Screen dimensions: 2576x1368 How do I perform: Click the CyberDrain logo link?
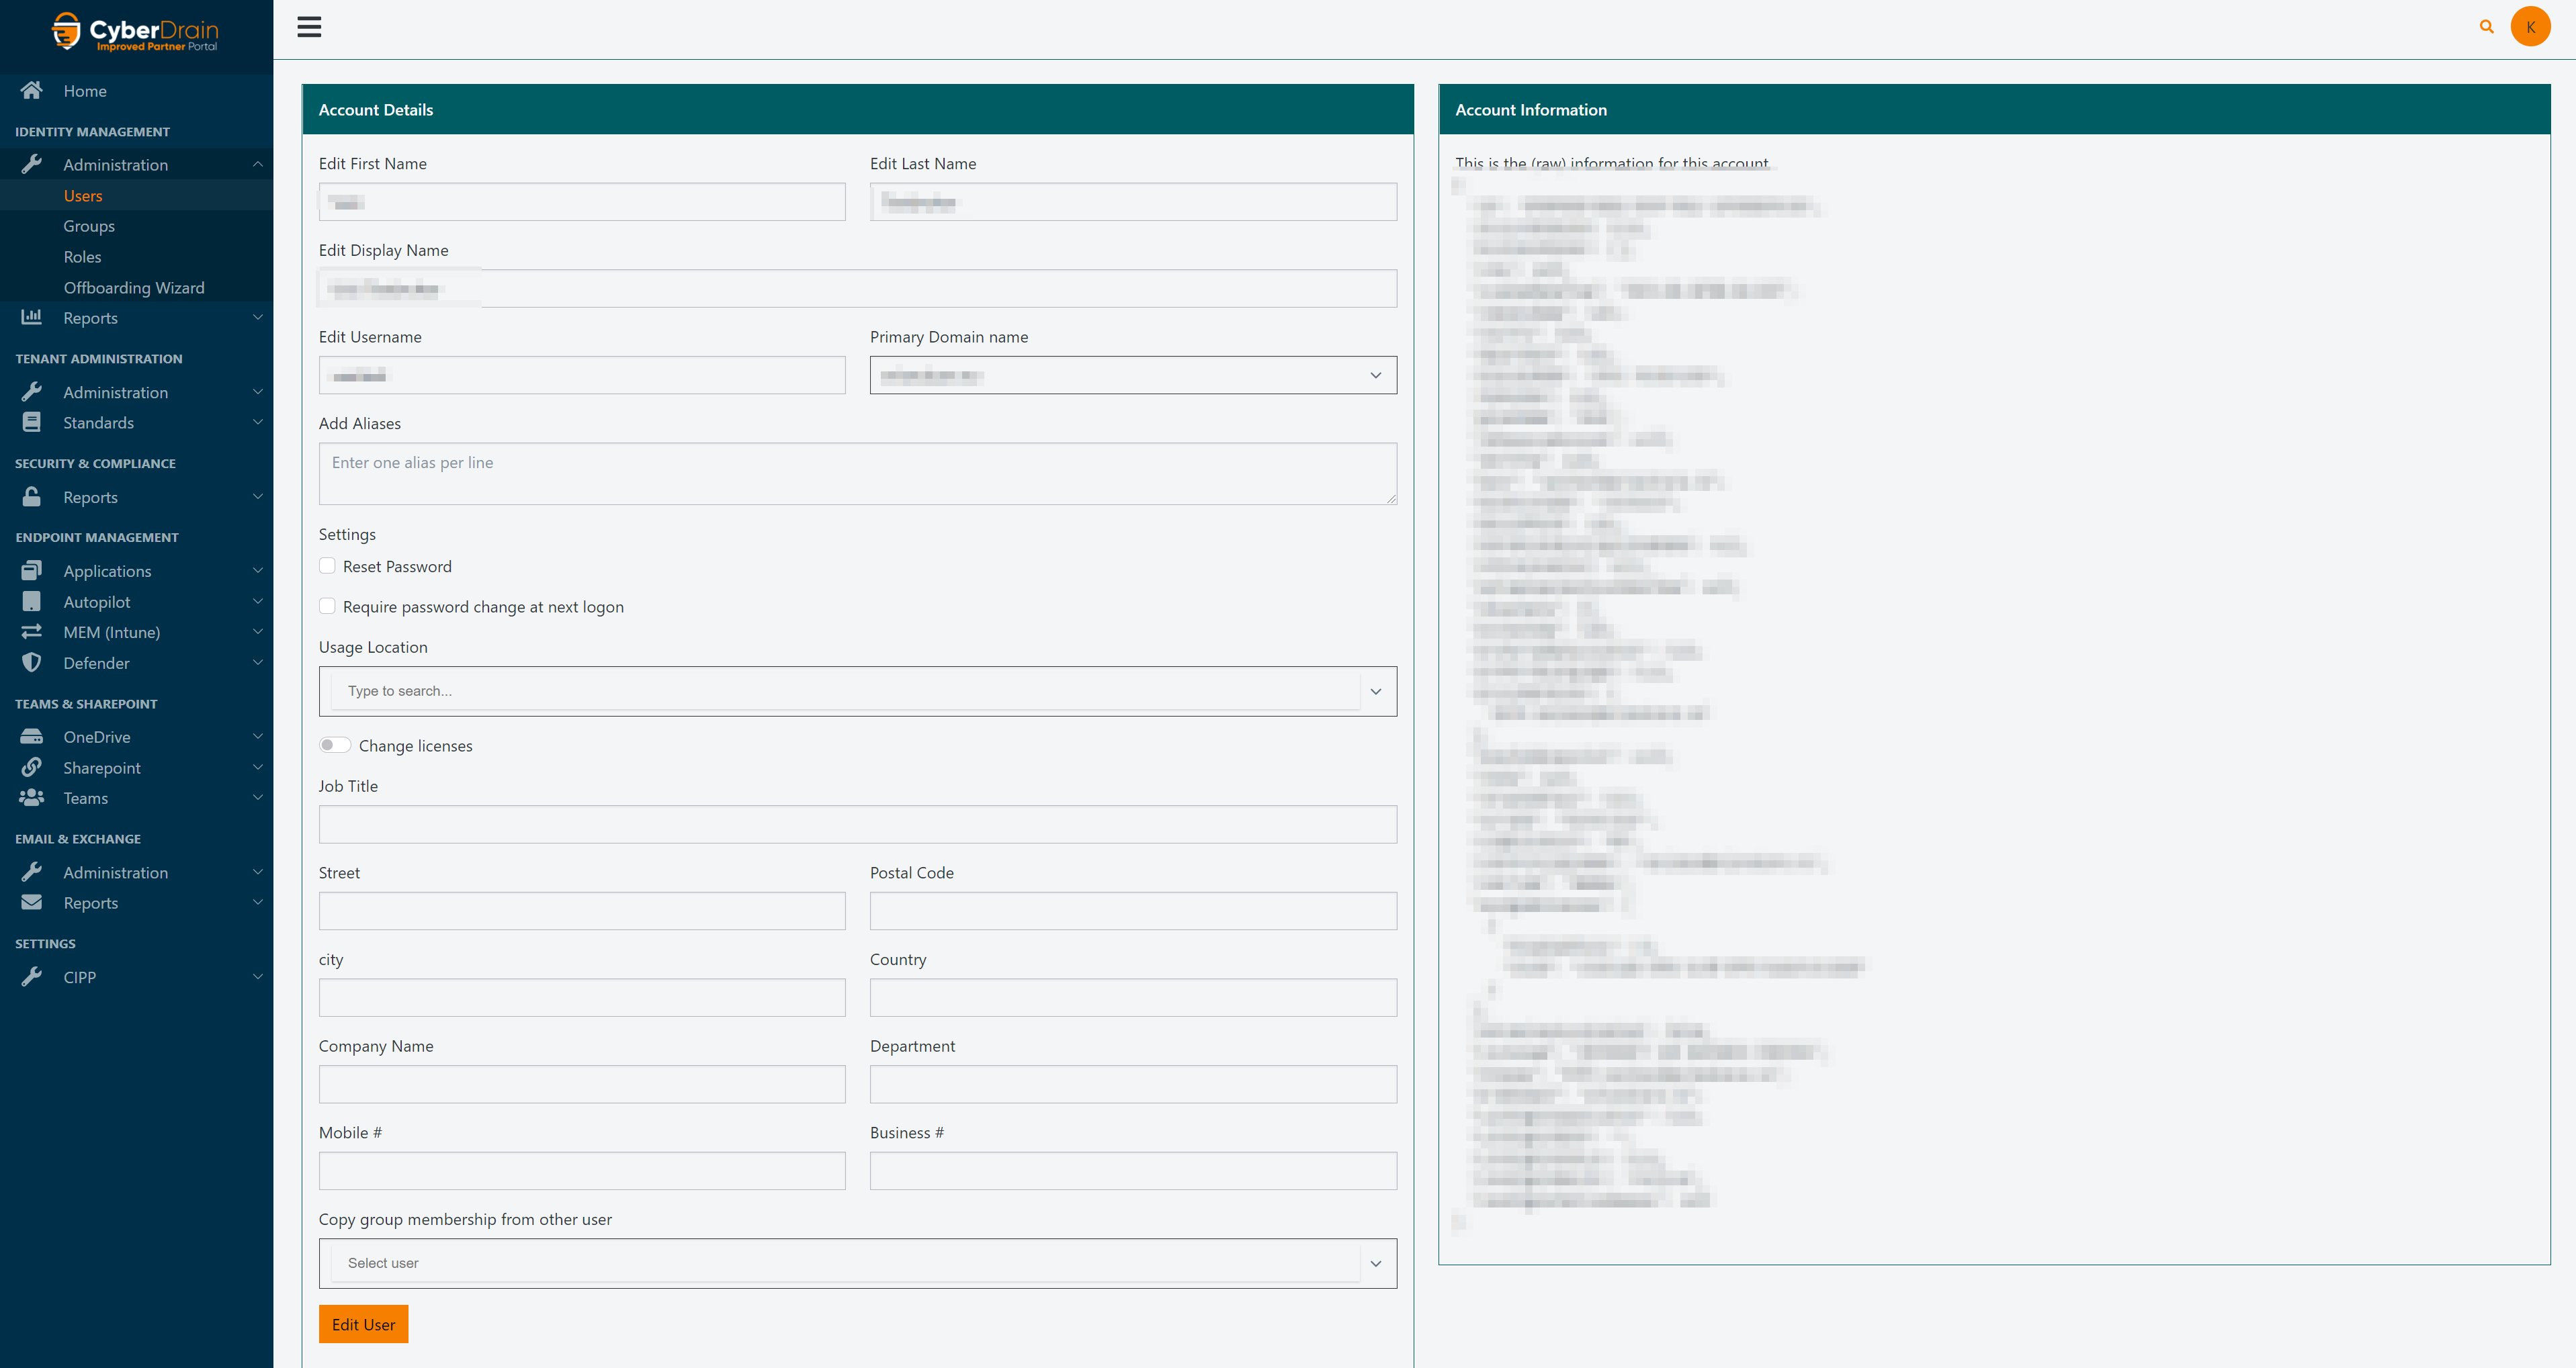click(136, 32)
